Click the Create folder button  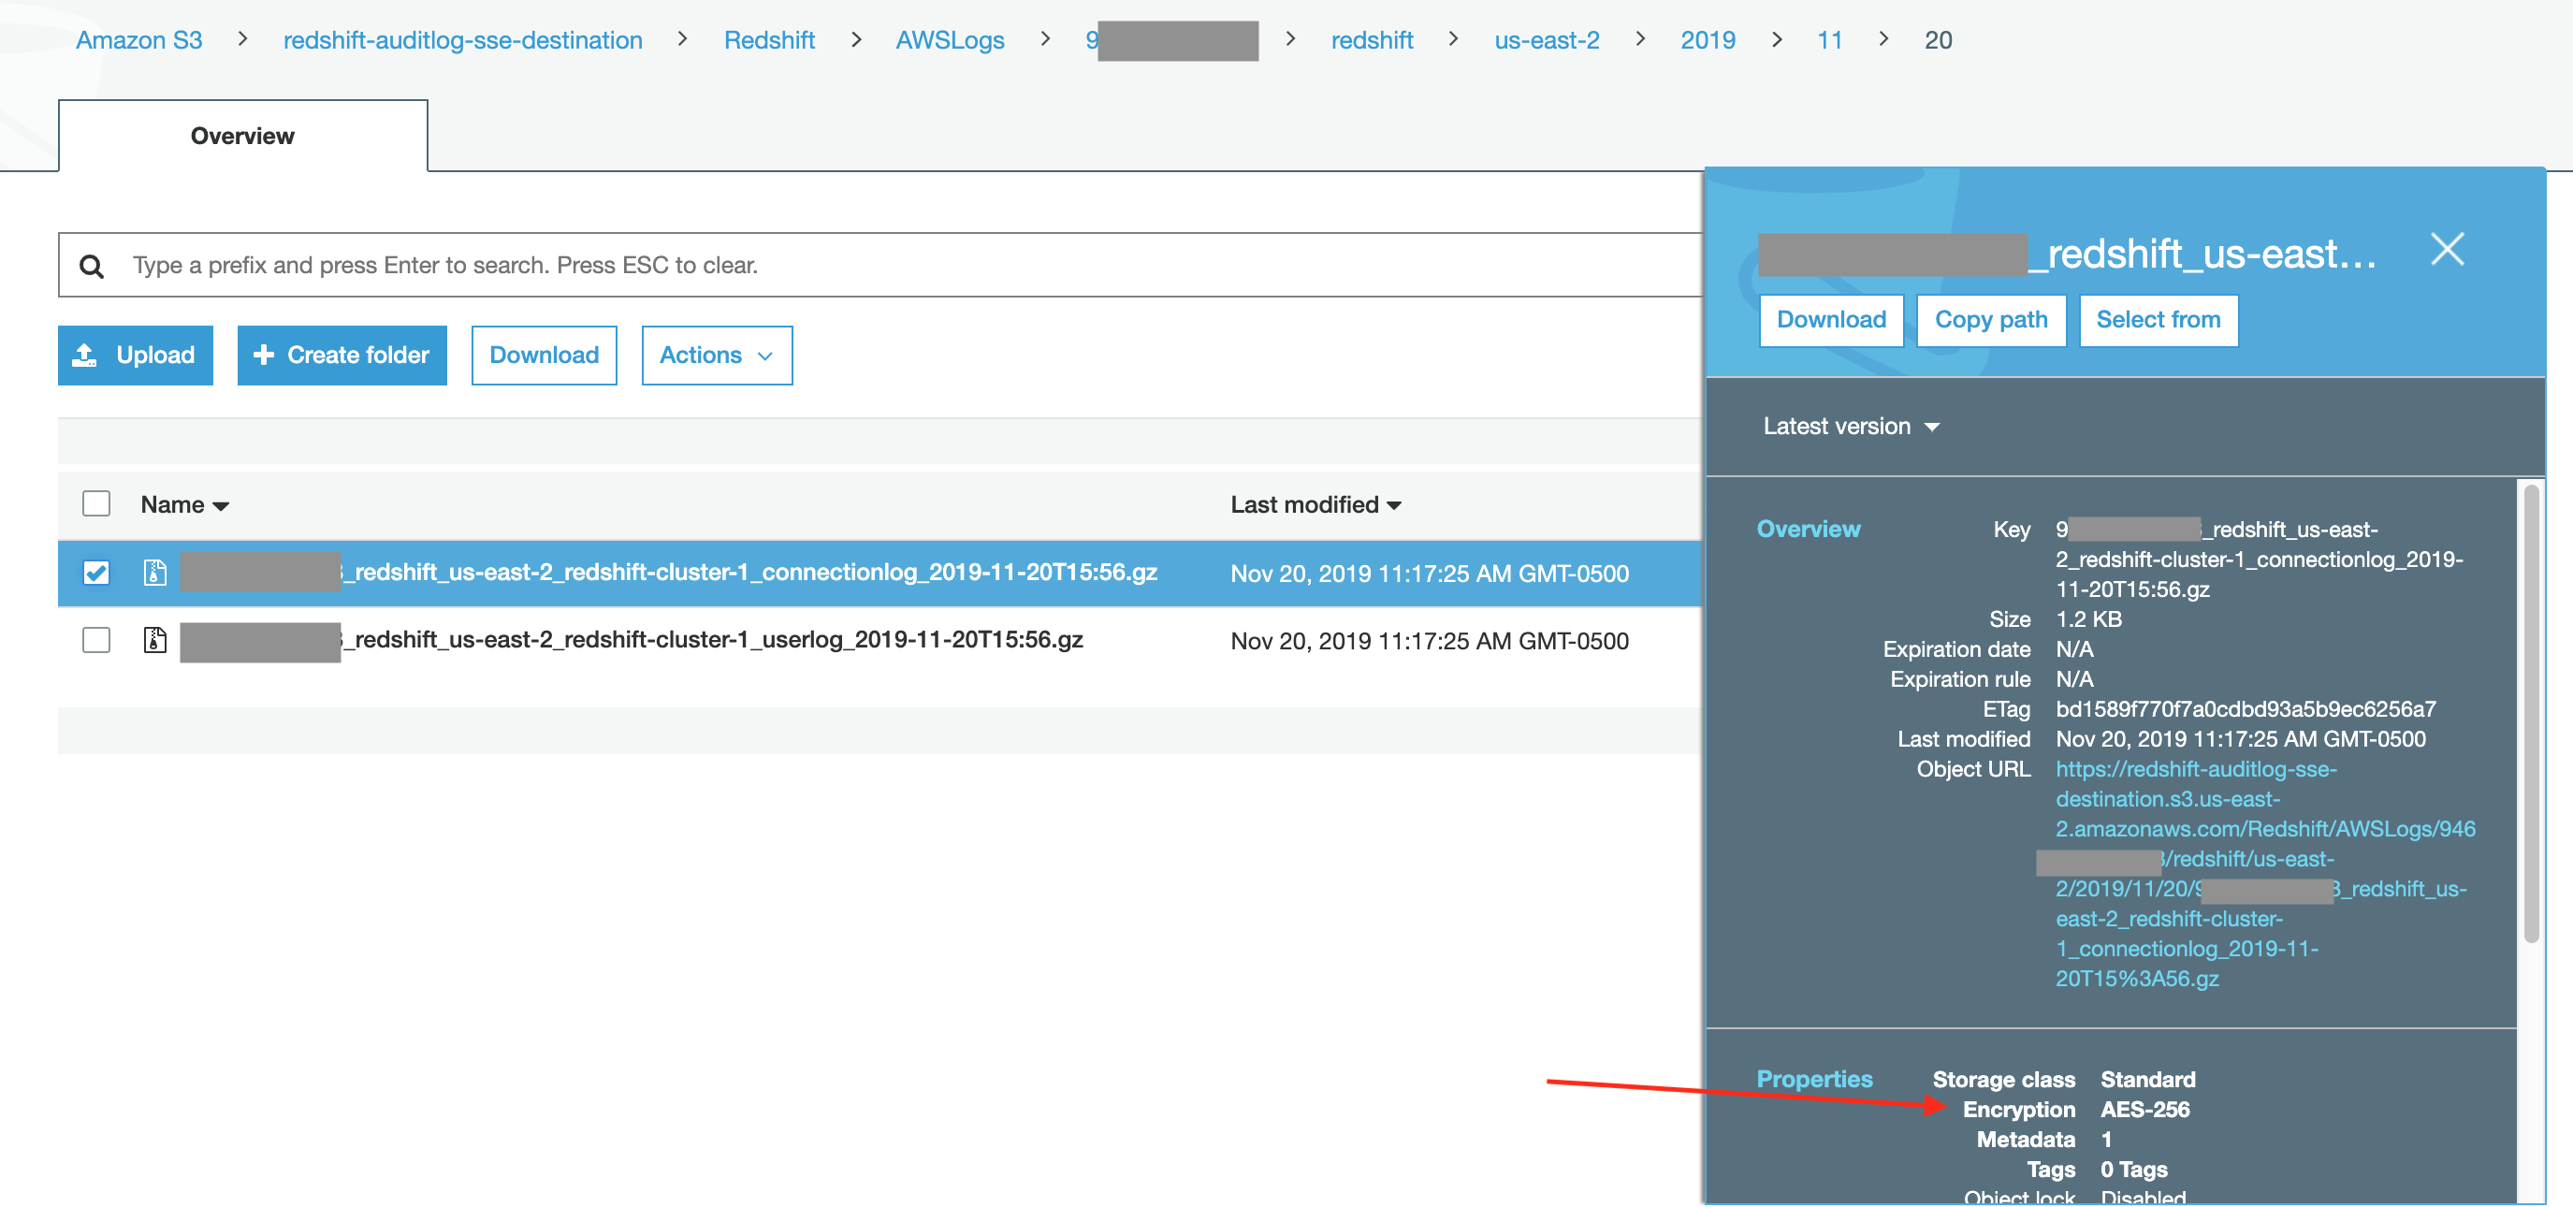[342, 356]
